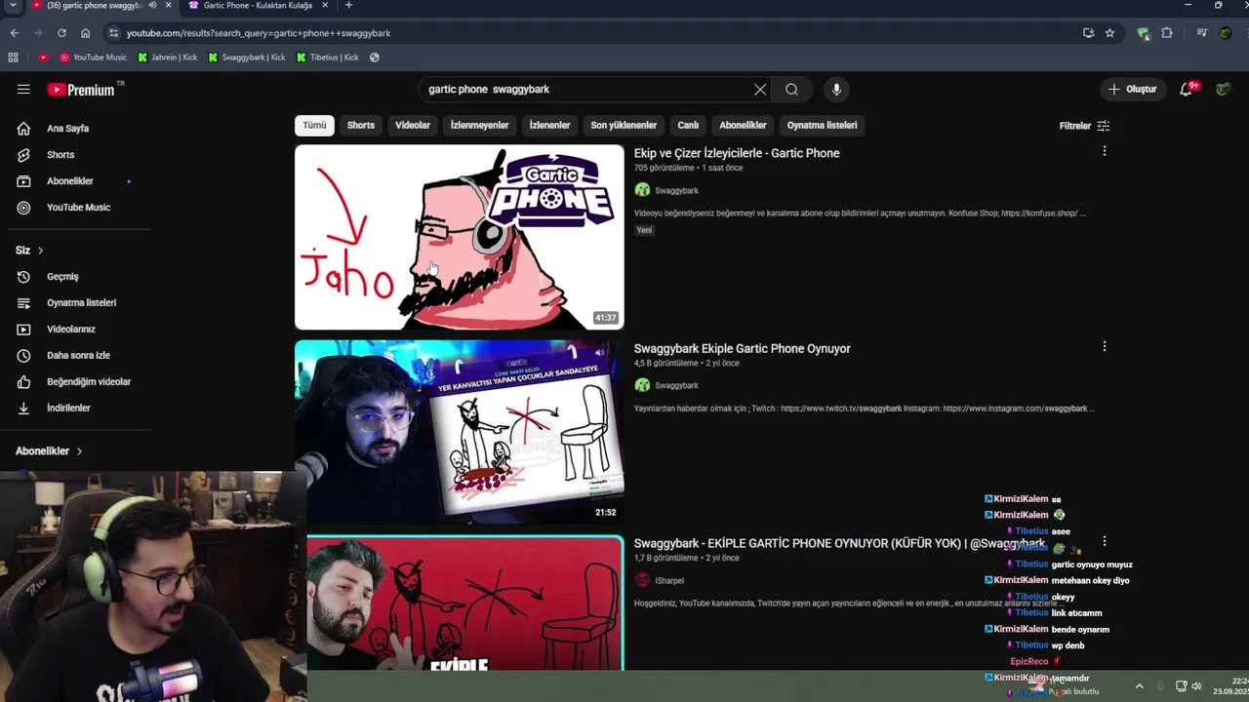This screenshot has height=702, width=1249.
Task: Click Swaggybark channel name under second video
Action: click(676, 386)
